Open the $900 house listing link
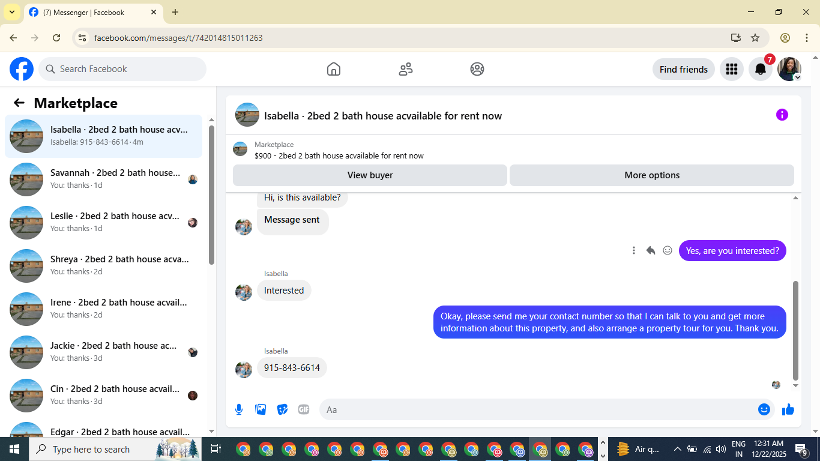This screenshot has height=461, width=820. [339, 155]
